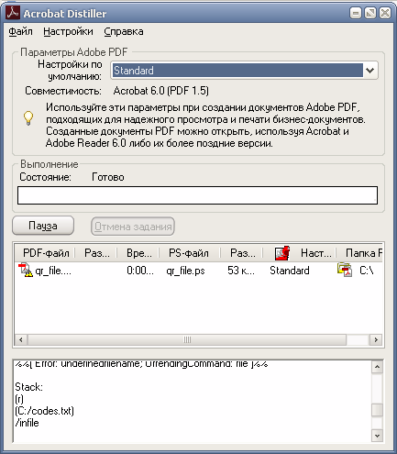Open the Файл menu

(20, 31)
